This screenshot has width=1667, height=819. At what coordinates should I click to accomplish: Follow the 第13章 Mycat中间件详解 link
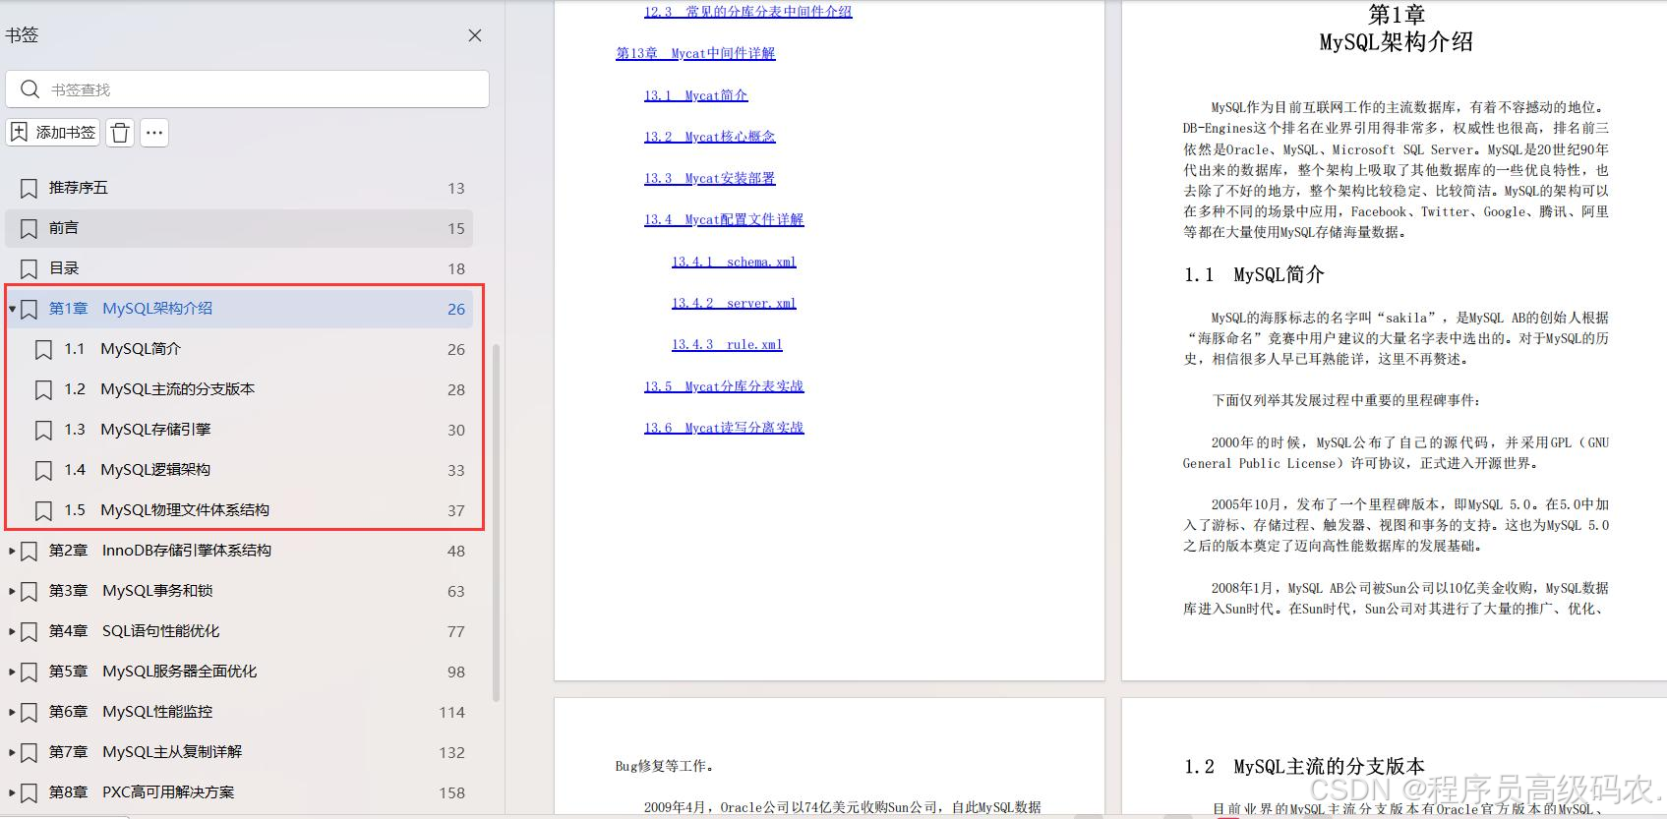click(x=695, y=53)
